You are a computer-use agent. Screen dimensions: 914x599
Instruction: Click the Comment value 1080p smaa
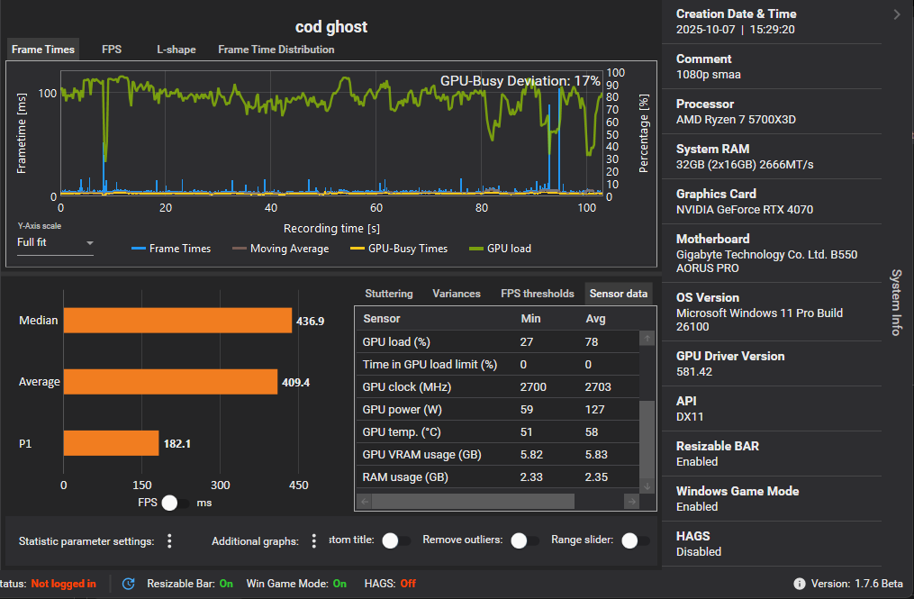click(708, 75)
